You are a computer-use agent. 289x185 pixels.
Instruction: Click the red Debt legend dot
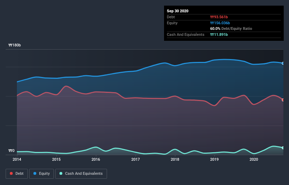11,173
